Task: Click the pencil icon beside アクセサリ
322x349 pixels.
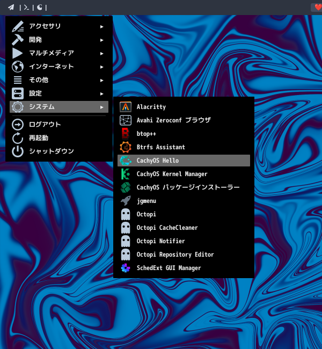Action: coord(18,26)
